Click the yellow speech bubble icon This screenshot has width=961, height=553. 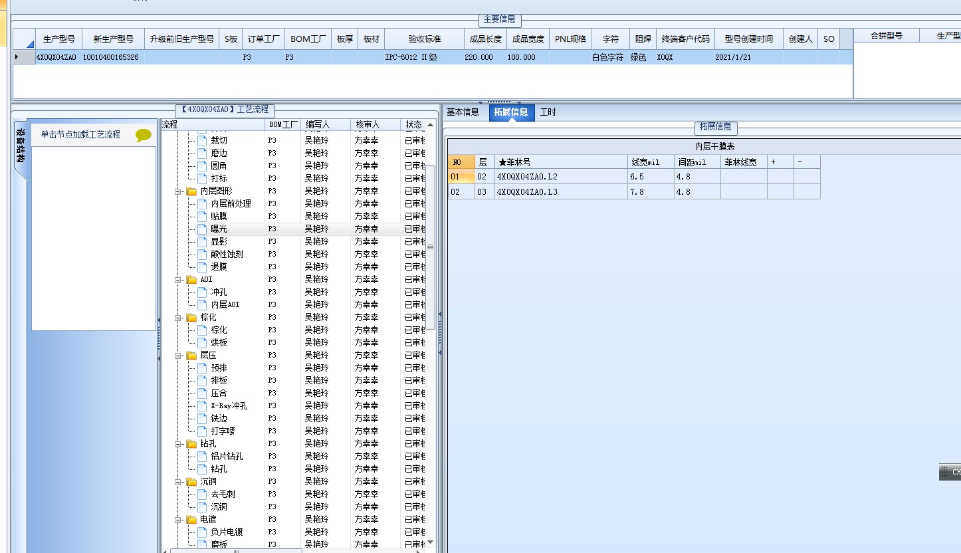click(x=143, y=135)
